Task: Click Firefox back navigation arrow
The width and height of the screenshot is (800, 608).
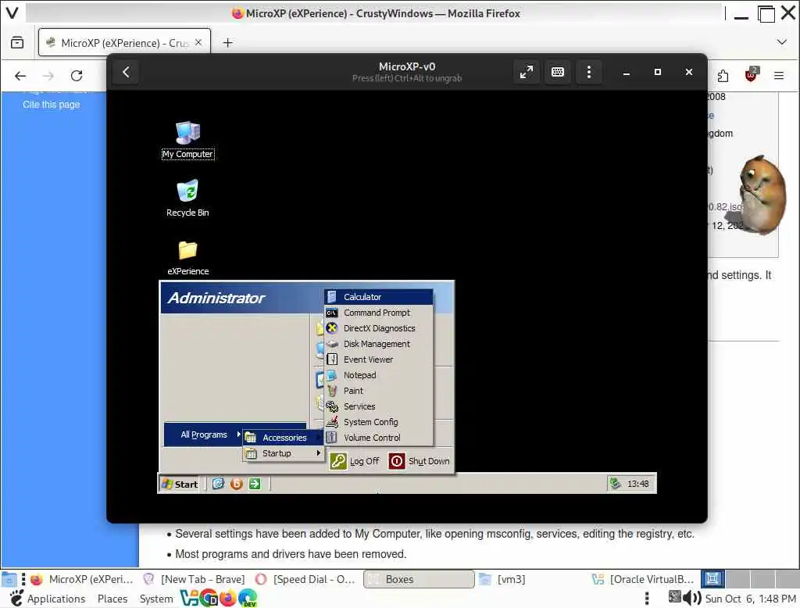Action: [x=20, y=76]
